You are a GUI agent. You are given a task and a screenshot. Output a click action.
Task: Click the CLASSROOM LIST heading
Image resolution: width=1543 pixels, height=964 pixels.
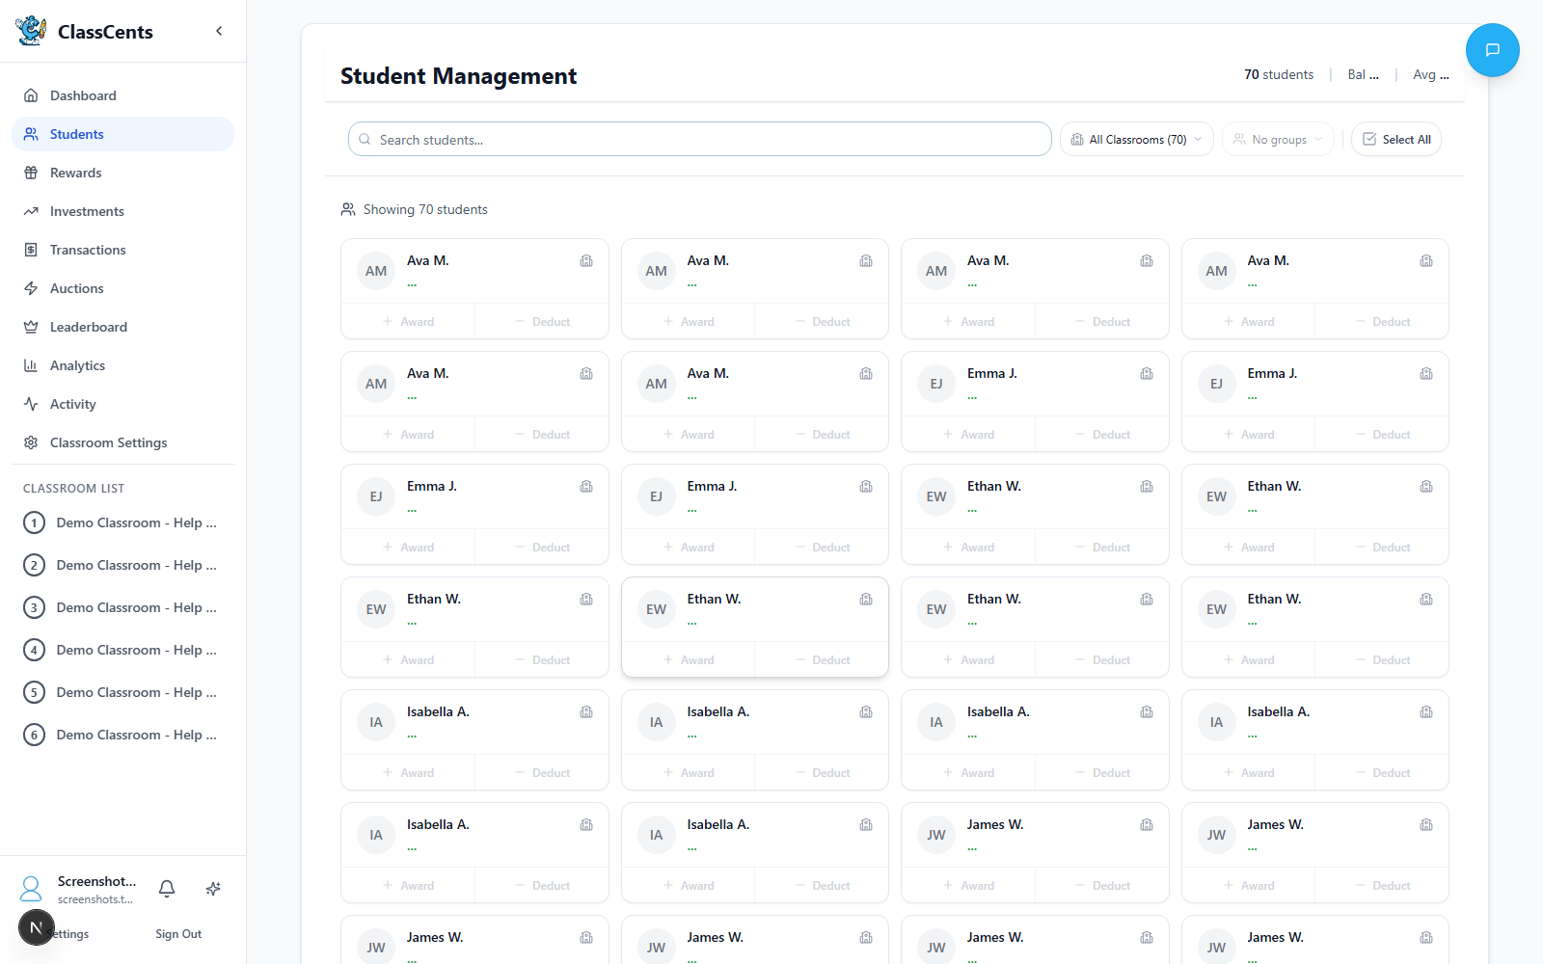point(73,489)
